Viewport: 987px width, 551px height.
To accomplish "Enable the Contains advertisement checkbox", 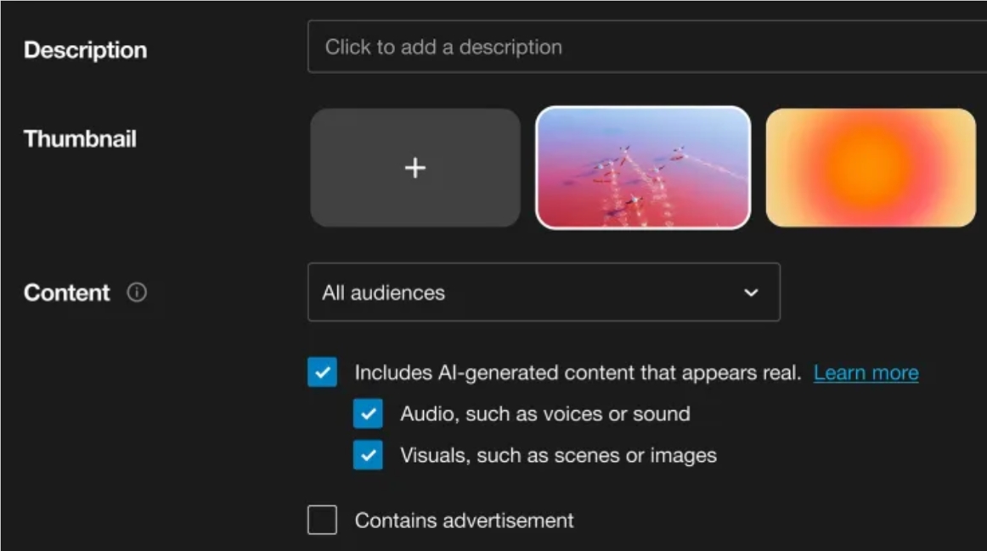I will pyautogui.click(x=321, y=520).
